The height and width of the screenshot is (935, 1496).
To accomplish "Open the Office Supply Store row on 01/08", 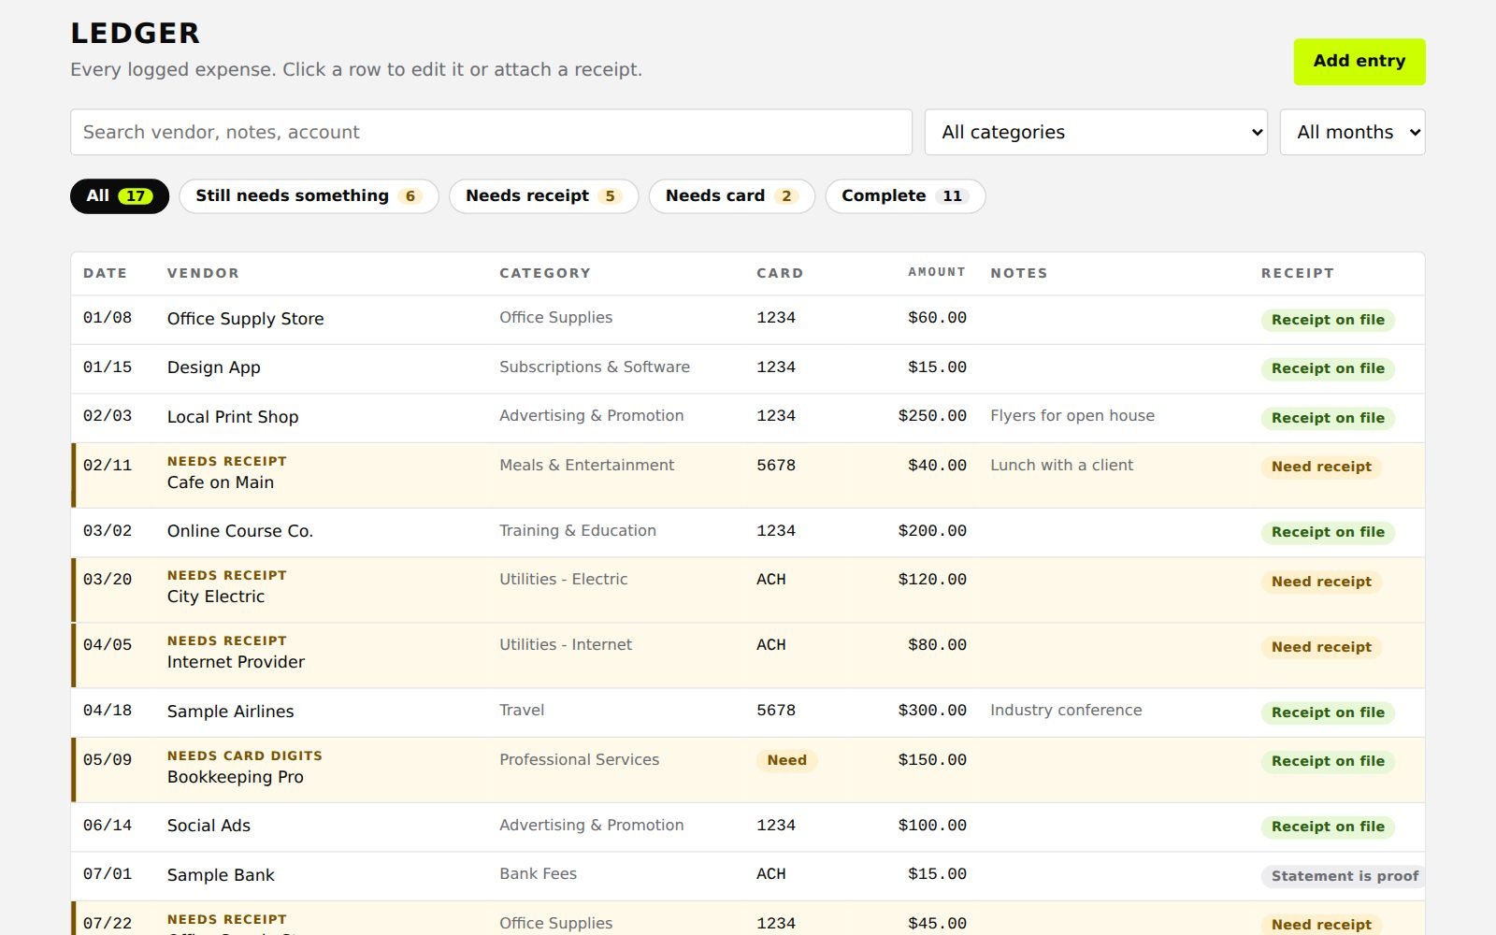I will point(748,320).
